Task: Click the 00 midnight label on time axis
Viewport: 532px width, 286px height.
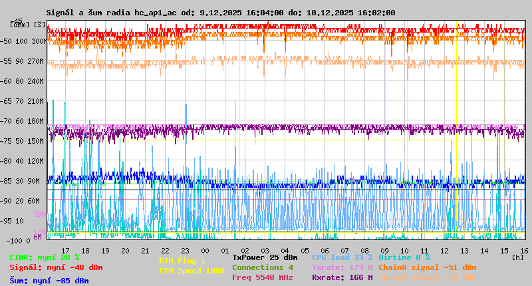Action: coord(205,250)
